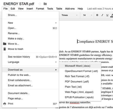The image size is (113, 109).
Task: Download as OpenDocument Format (.odt)
Action: click(80, 71)
